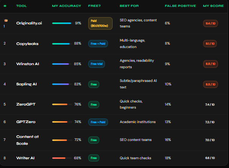Image resolution: width=229 pixels, height=168 pixels.
Task: Click the crown icon beside rank 1
Action: pos(6,20)
